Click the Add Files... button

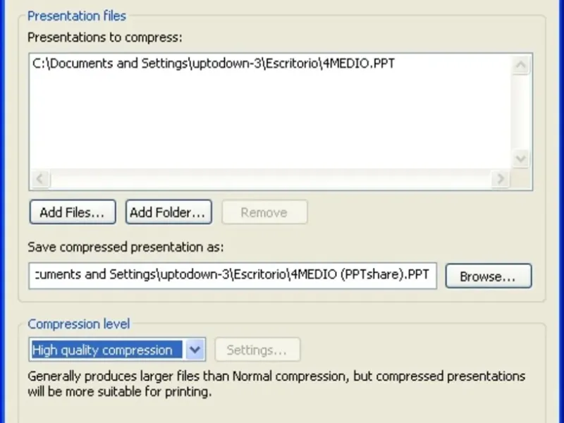73,212
